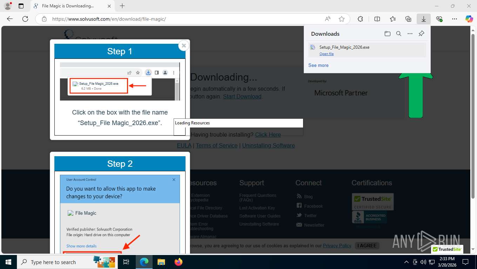
Task: Click the volume tray icon
Action: click(423, 262)
